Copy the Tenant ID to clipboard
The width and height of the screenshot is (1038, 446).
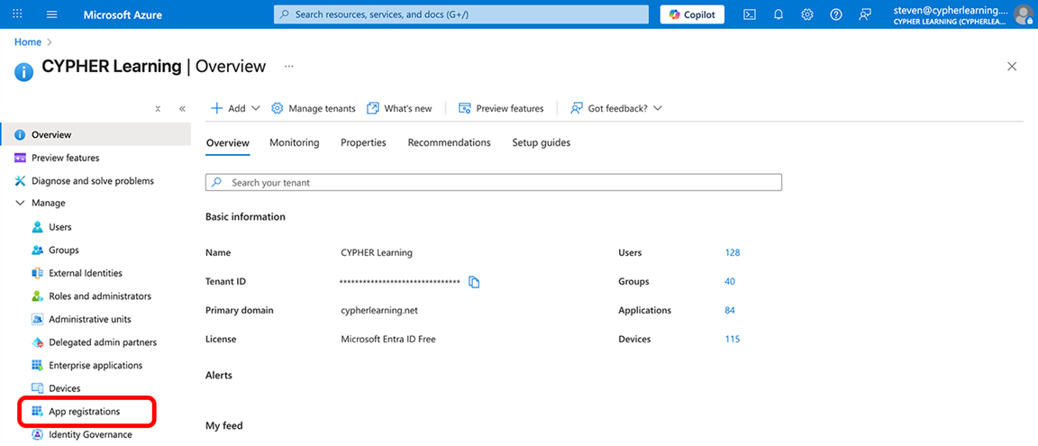(x=474, y=282)
